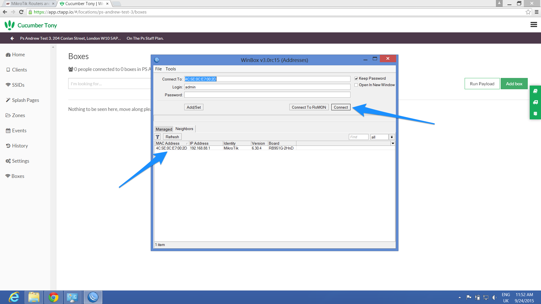541x304 pixels.
Task: Sort by Version column
Action: (x=259, y=143)
